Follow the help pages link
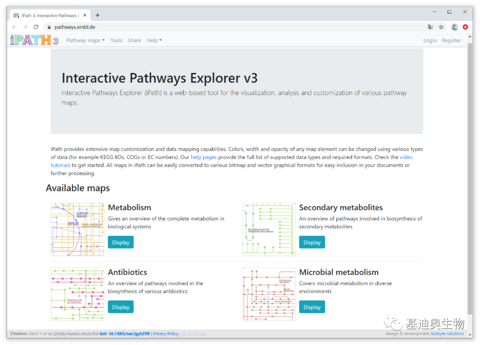The width and height of the screenshot is (480, 345). 204,157
